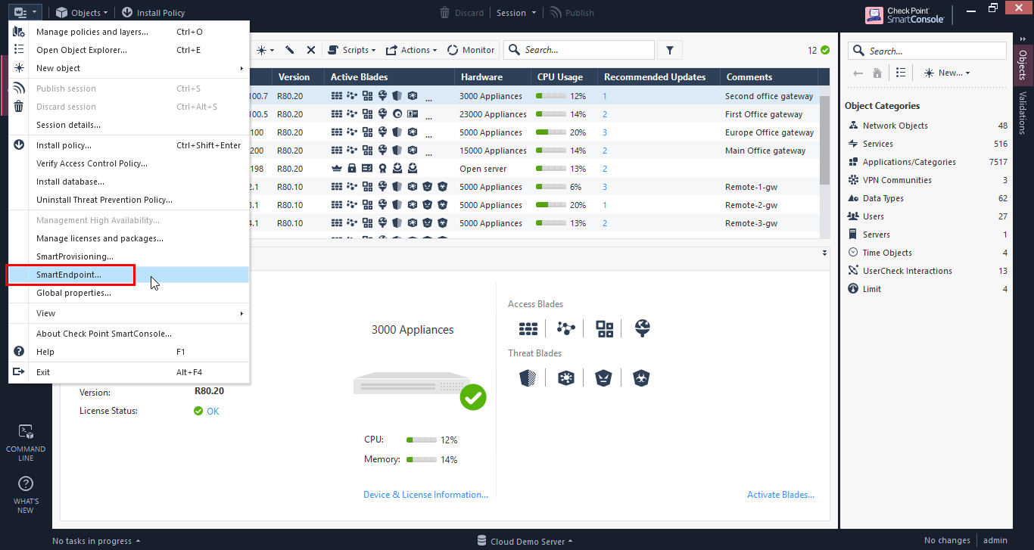Image resolution: width=1034 pixels, height=550 pixels.
Task: Click the Anti-Bot threat blade icon
Action: coord(604,378)
